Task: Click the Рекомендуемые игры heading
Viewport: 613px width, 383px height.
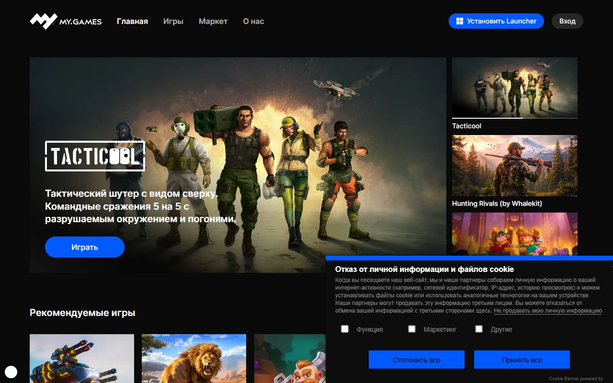Action: pos(82,313)
